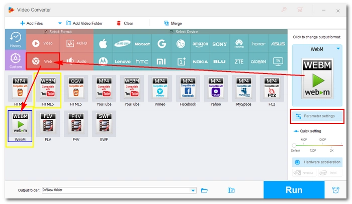Choose the Motorola device brand
Screen dimensions: 352x204
[x=103, y=61]
